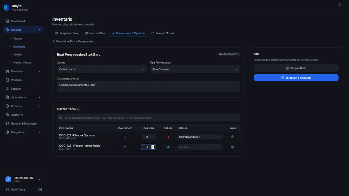Click the SKU text DOC-E2E-I4-O
This screenshot has width=349, height=196.
[68, 138]
